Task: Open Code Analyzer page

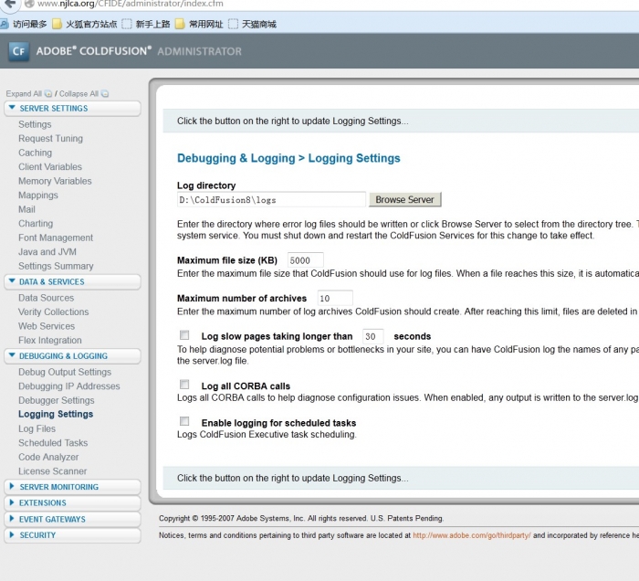Action: coord(48,458)
